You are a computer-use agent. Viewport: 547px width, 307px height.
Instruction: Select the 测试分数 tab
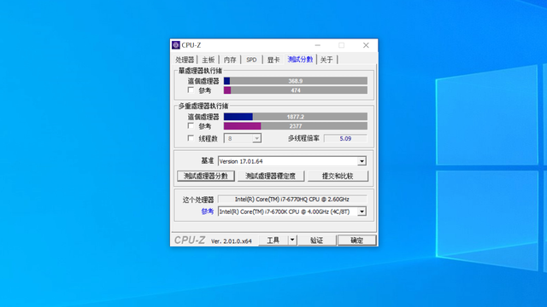coord(300,60)
